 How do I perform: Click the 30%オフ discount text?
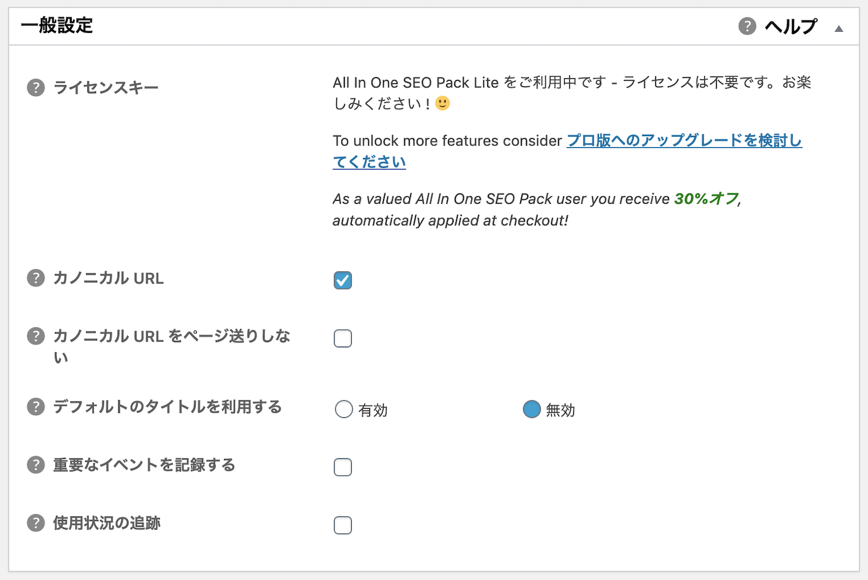click(x=707, y=199)
